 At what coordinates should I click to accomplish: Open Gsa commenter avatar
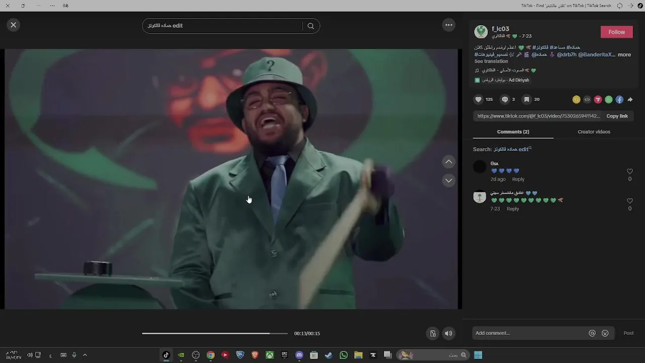click(x=480, y=166)
